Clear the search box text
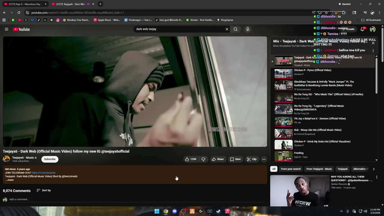This screenshot has height=216, width=384. (227, 29)
